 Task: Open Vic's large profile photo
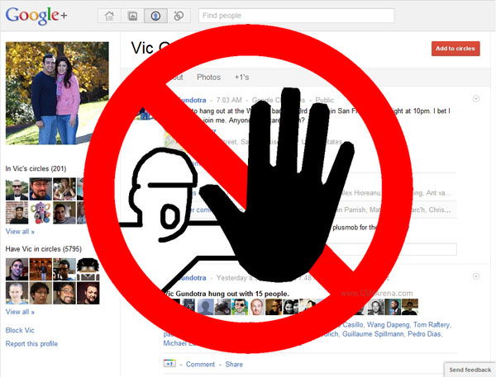point(57,93)
